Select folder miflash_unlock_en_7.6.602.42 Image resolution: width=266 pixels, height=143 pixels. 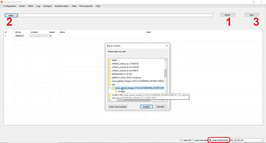[x=125, y=63]
